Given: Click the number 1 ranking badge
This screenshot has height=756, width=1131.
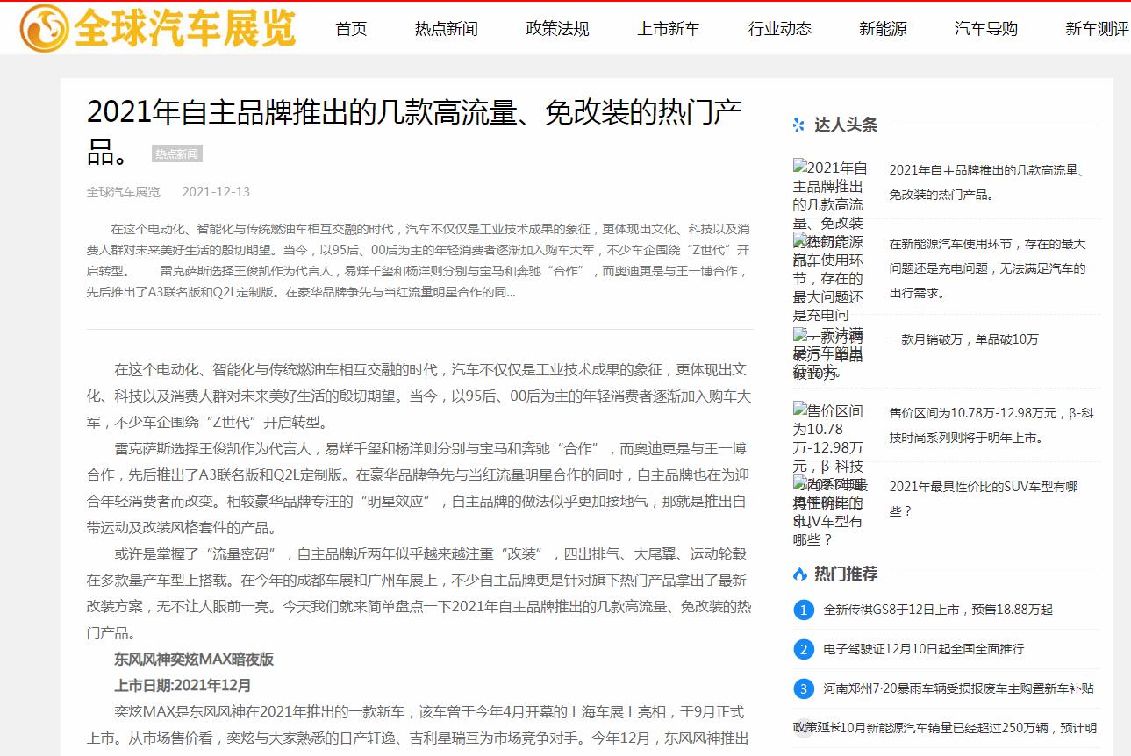Looking at the screenshot, I should pyautogui.click(x=804, y=610).
